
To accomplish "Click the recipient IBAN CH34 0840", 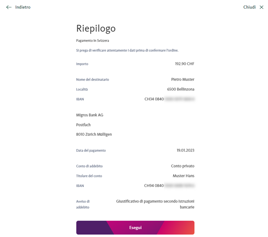I will pyautogui.click(x=154, y=99).
